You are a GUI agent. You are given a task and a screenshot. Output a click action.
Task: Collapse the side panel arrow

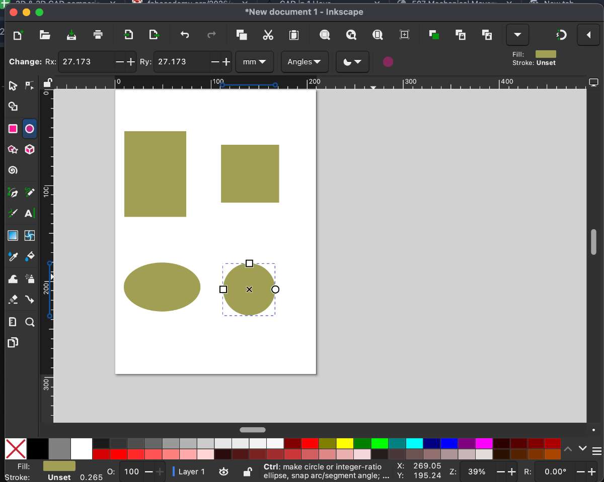click(x=588, y=35)
